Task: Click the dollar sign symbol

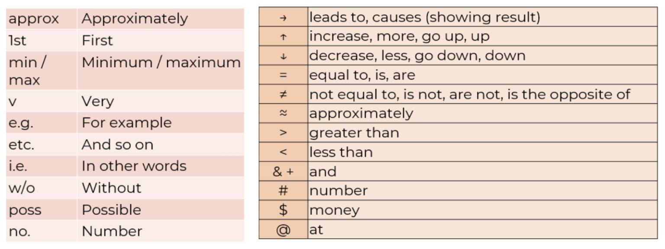Action: click(283, 210)
